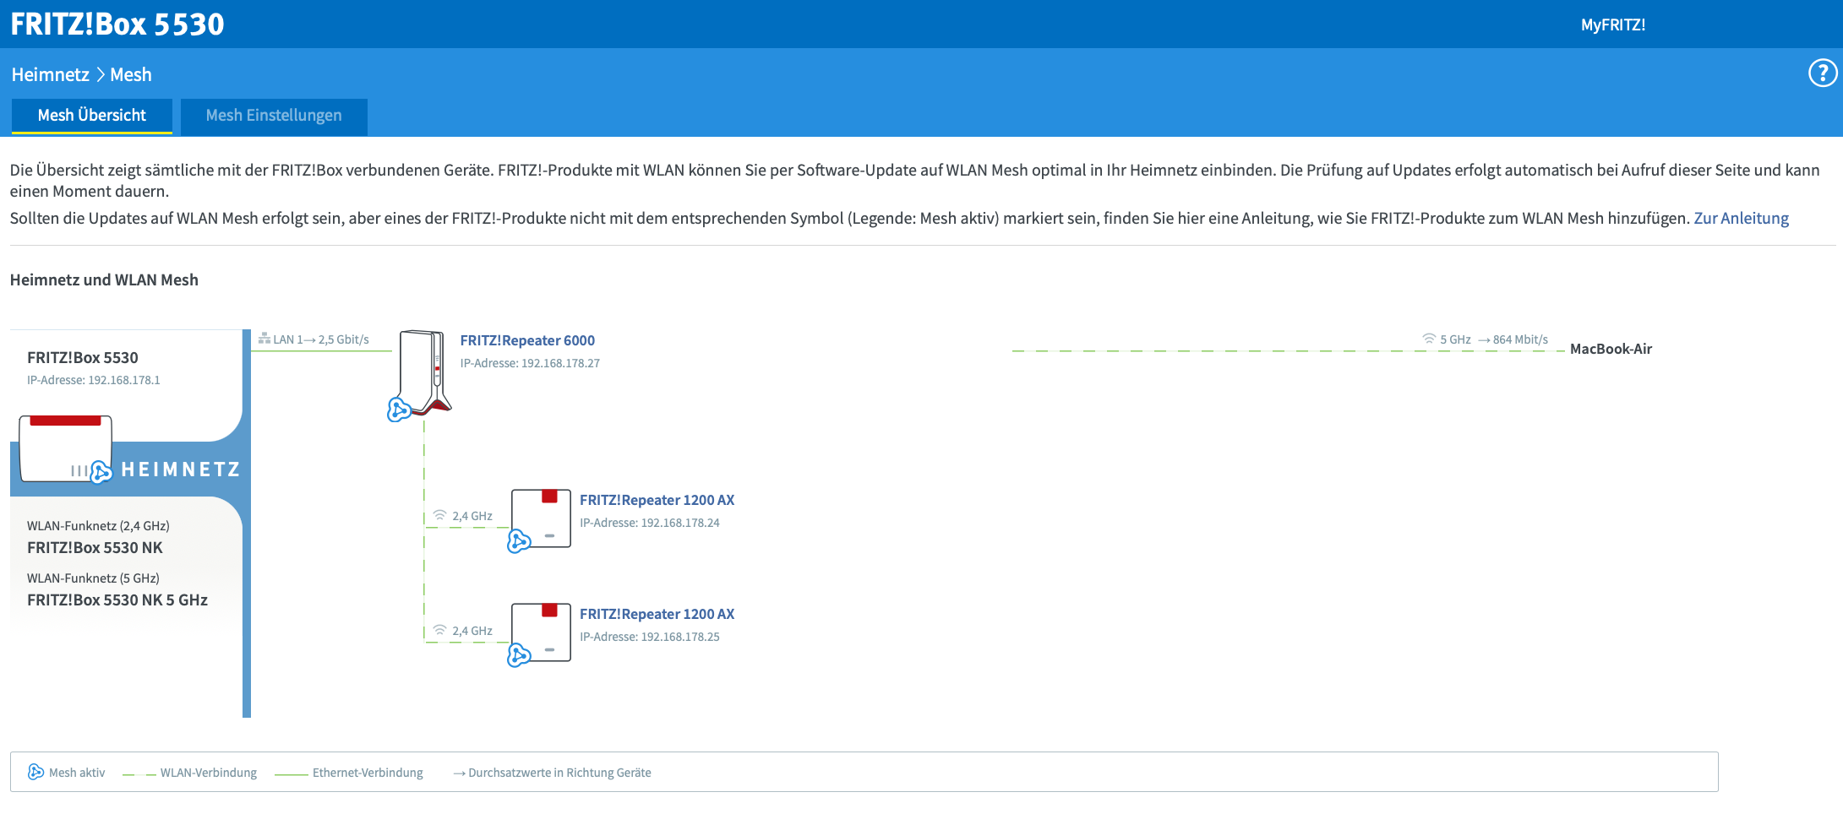This screenshot has height=814, width=1843.
Task: Click mesh badge on repeater 192.168.178.24
Action: point(519,540)
